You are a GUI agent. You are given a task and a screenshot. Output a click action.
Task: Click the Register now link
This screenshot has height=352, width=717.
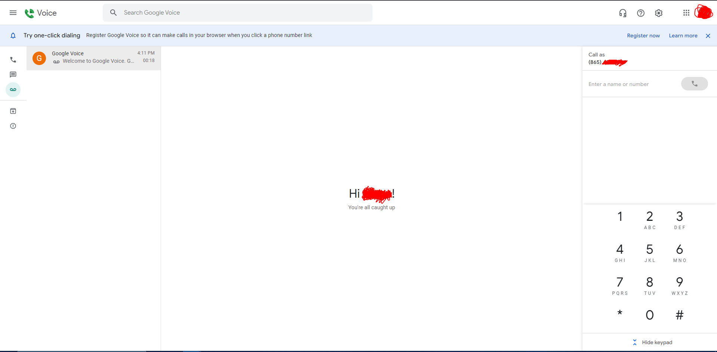click(x=643, y=35)
